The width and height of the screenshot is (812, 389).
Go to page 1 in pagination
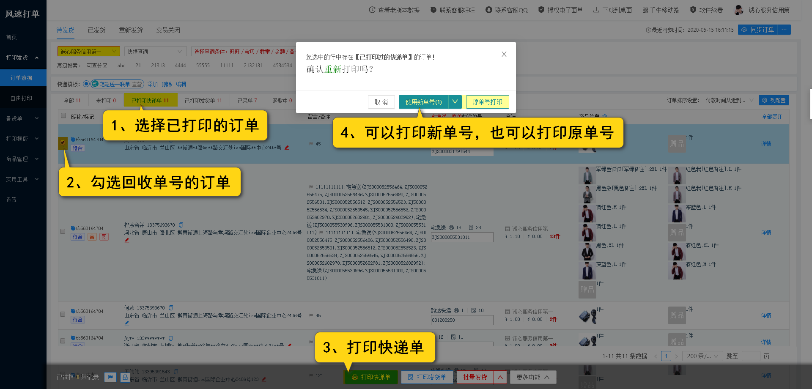pos(666,356)
